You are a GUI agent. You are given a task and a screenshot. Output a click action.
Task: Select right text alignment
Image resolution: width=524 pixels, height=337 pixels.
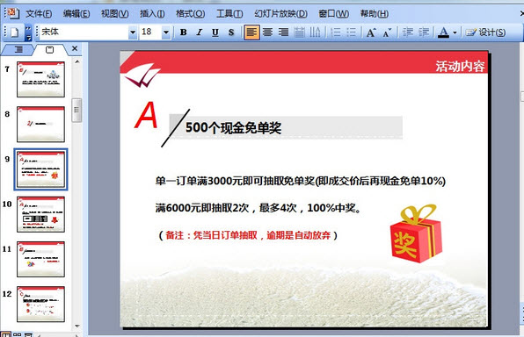coord(283,32)
